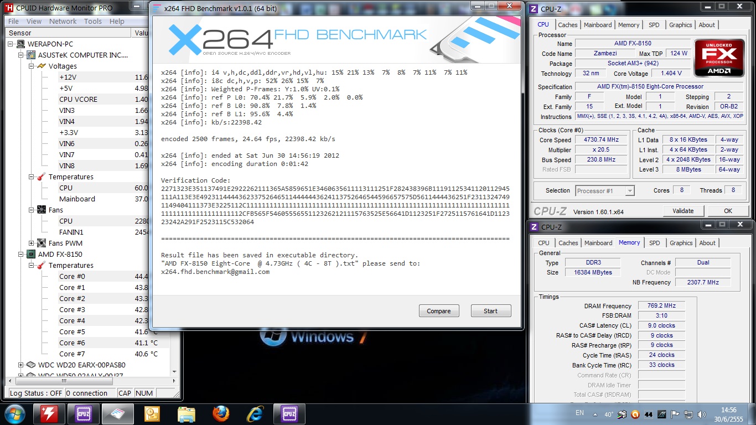Click the network tray icon

[688, 414]
